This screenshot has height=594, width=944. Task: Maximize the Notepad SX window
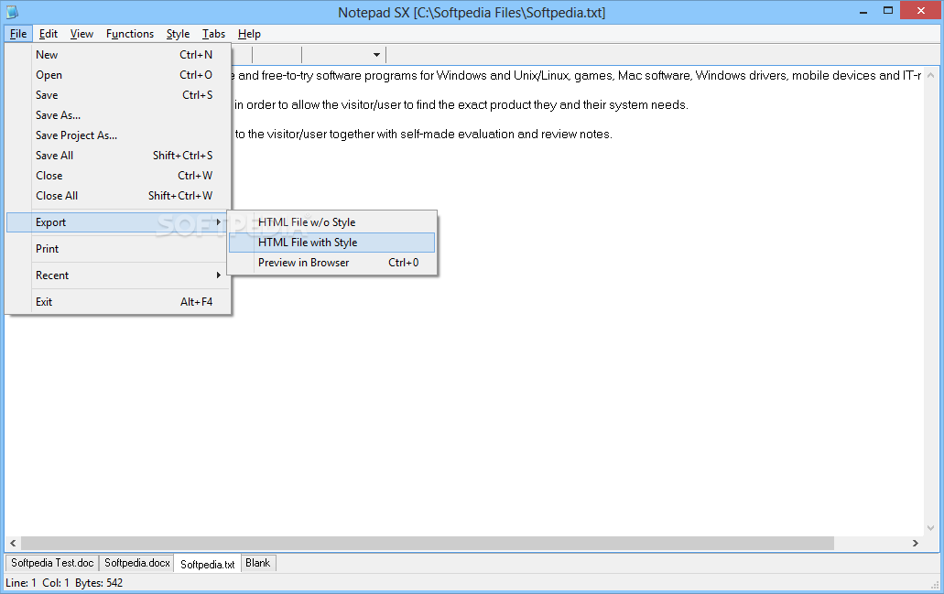(888, 11)
